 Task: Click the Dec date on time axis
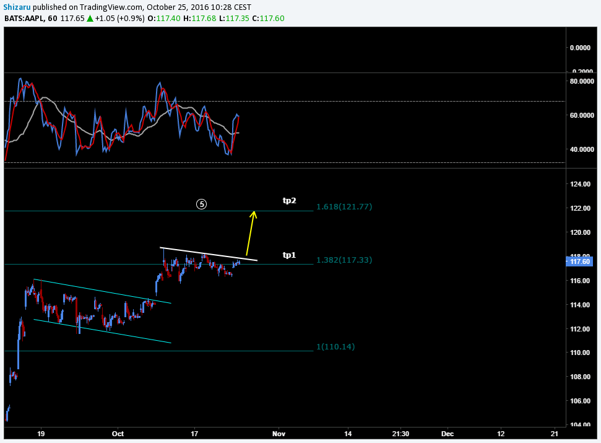(x=448, y=434)
